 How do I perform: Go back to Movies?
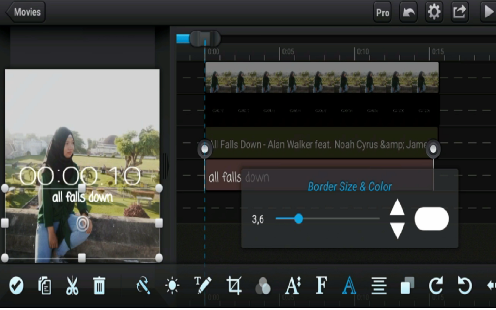(26, 12)
